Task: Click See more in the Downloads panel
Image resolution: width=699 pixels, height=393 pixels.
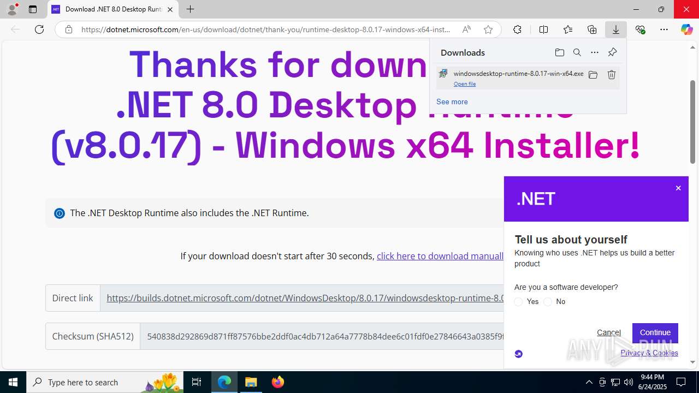Action: [452, 102]
